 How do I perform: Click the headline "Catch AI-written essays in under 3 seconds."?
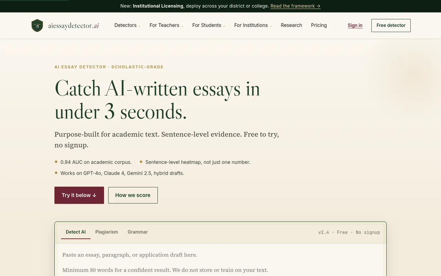(x=157, y=100)
